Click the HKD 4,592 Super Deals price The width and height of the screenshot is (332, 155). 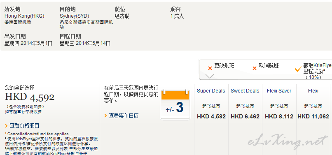(x=211, y=116)
